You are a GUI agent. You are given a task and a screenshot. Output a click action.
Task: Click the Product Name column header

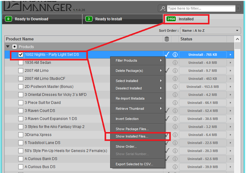[84, 39]
